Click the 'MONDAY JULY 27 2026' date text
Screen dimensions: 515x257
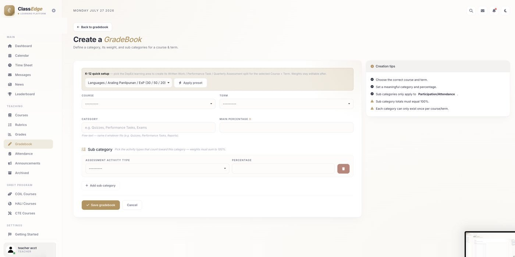(x=94, y=11)
